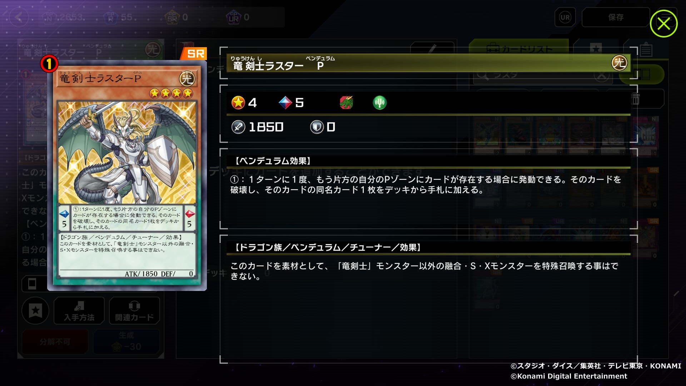
Task: Click the back arrow at top left
Action: point(19,17)
